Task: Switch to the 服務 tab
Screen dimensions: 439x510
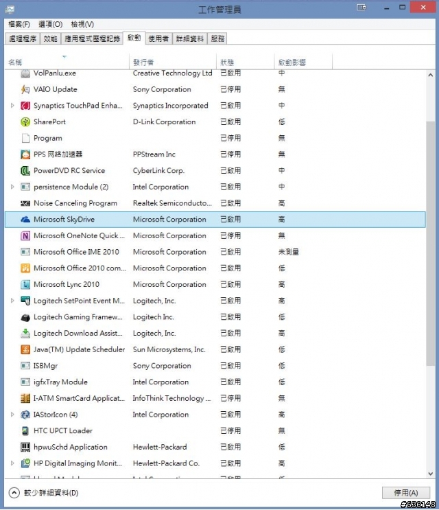Action: [217, 38]
